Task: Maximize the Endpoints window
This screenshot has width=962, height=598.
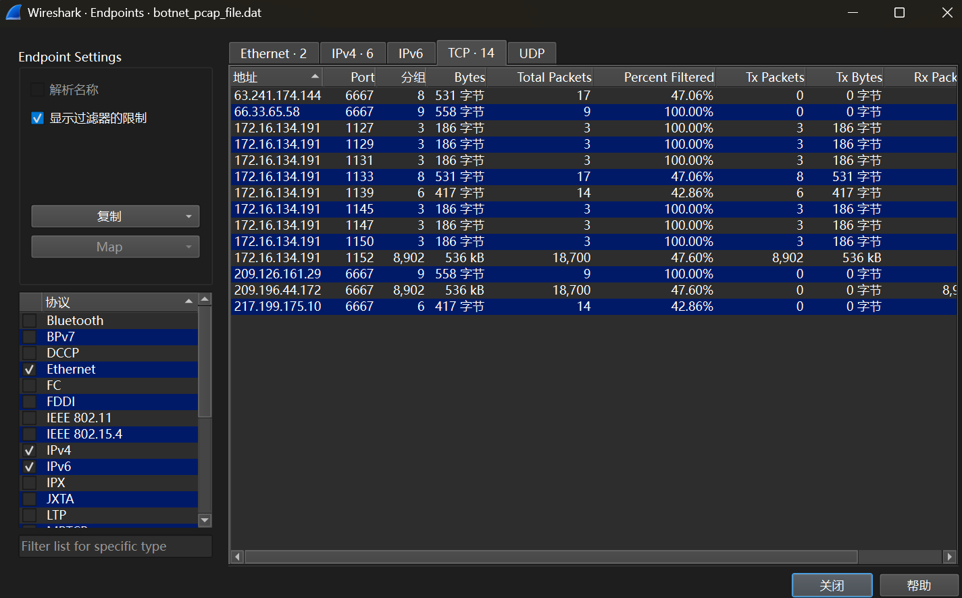Action: [899, 12]
